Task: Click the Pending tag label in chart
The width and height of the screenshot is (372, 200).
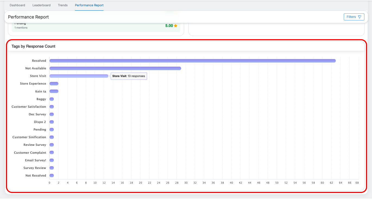Action: click(40, 130)
